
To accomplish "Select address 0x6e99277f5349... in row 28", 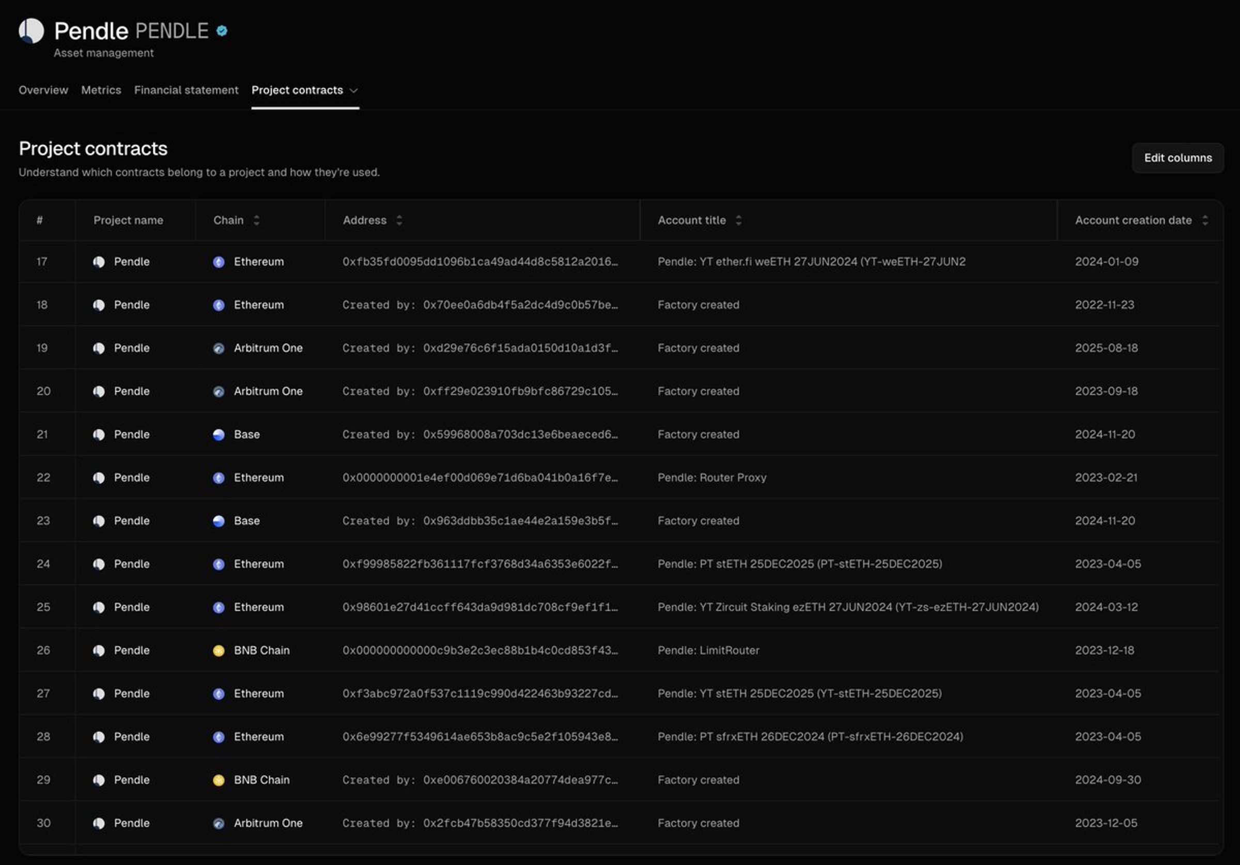I will (x=480, y=737).
